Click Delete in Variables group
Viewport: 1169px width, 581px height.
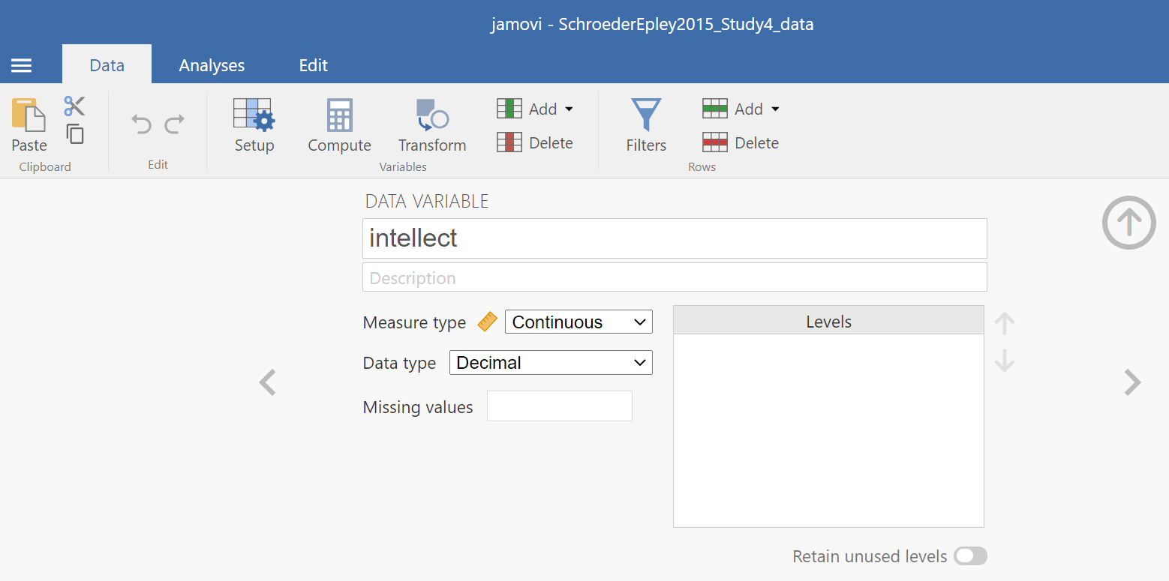tap(536, 143)
